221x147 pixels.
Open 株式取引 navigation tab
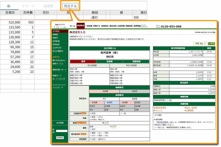[x=81, y=26]
